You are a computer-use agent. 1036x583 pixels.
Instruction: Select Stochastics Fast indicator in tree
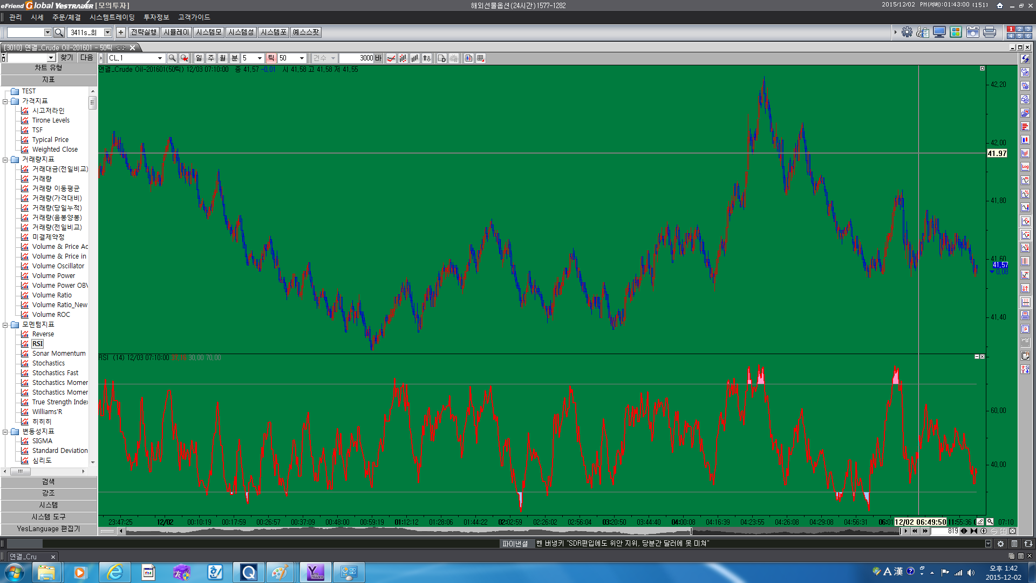point(55,373)
